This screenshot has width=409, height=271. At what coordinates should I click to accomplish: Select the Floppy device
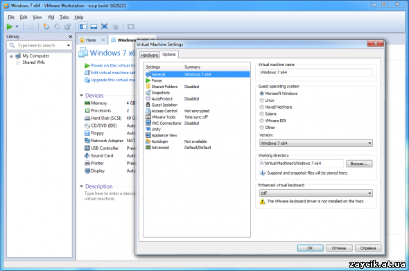97,133
